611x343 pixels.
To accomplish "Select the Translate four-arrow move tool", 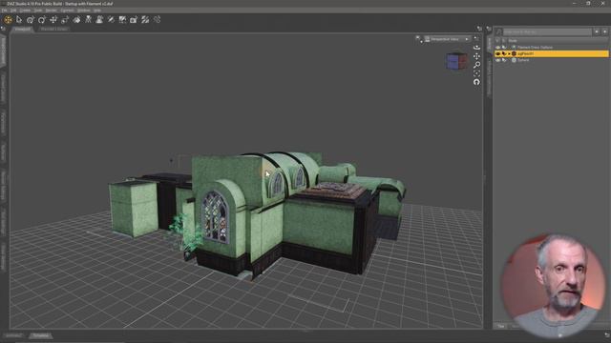I will click(53, 19).
